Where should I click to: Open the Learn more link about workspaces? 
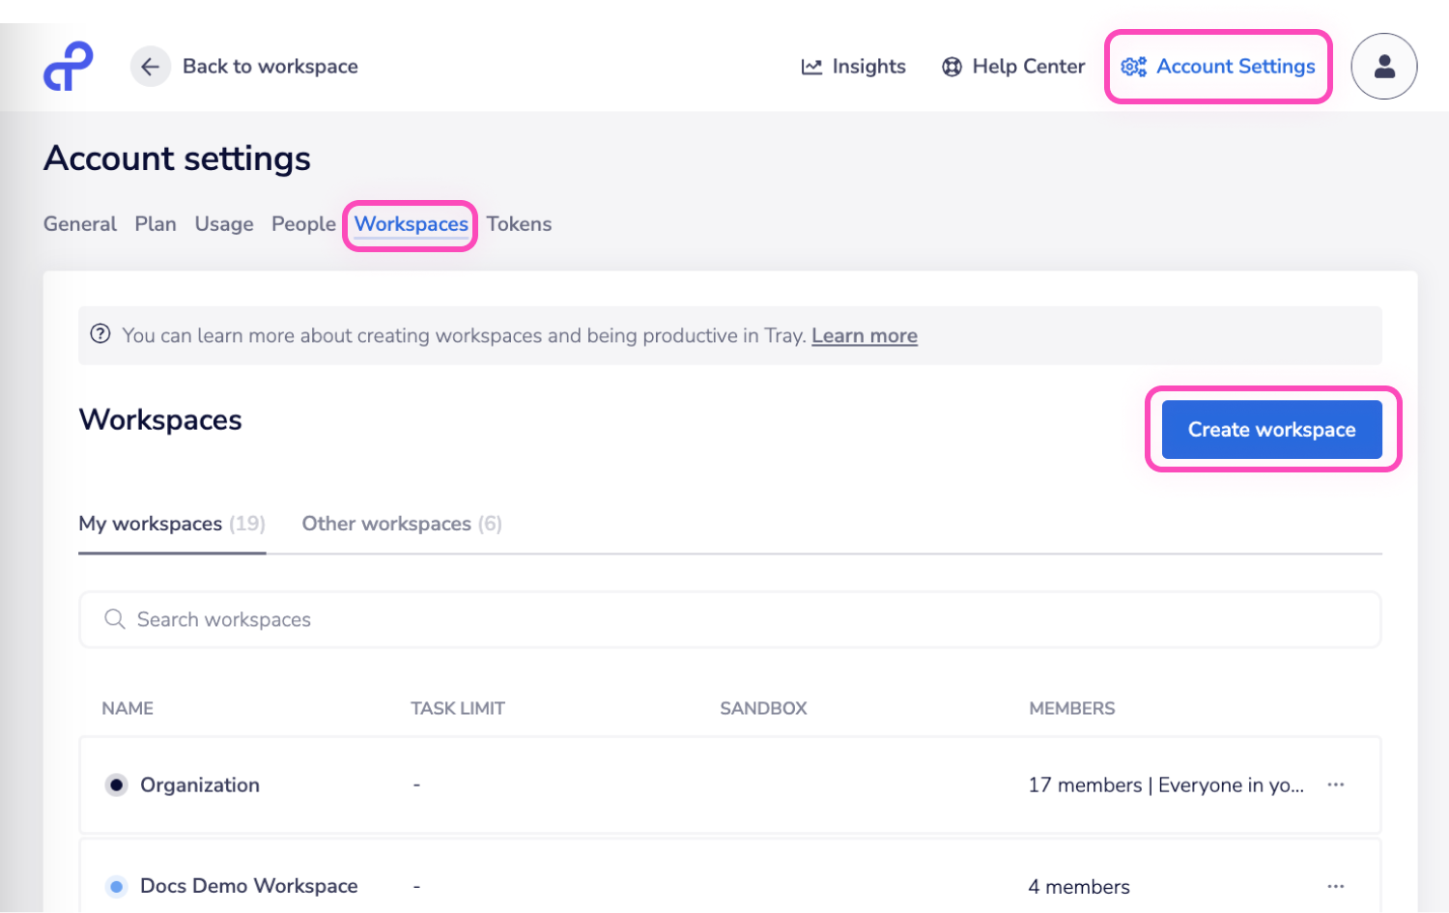[864, 335]
